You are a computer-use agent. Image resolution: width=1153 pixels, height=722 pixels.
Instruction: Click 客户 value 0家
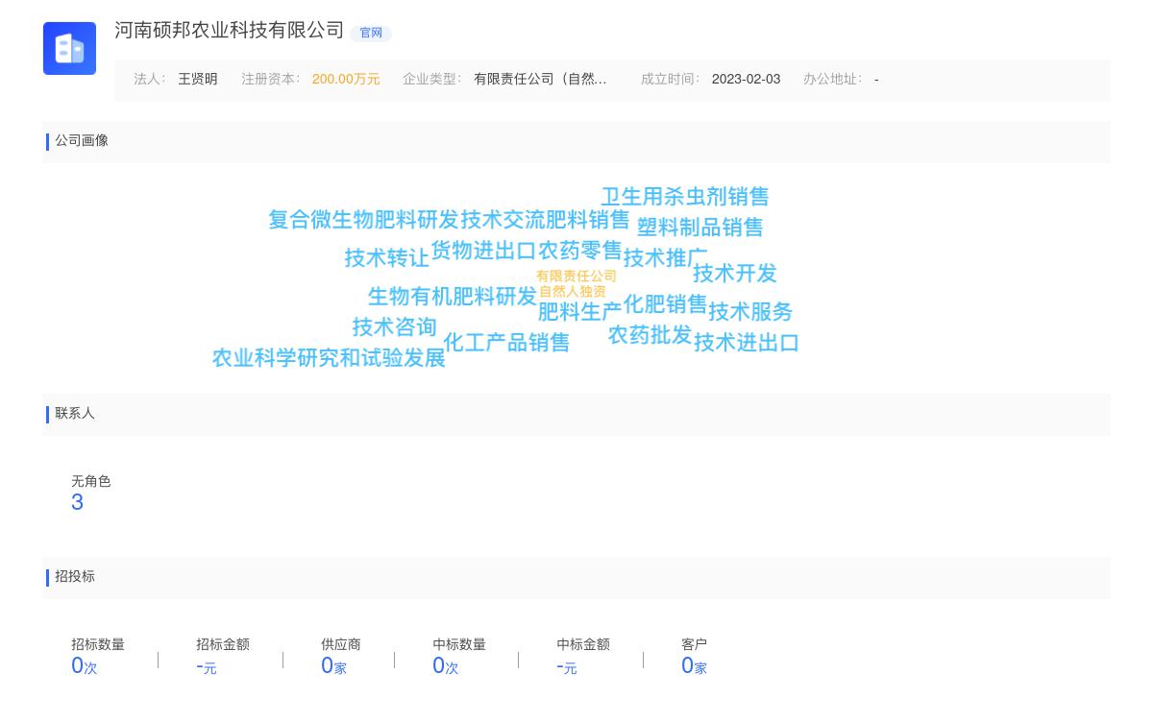pos(694,665)
